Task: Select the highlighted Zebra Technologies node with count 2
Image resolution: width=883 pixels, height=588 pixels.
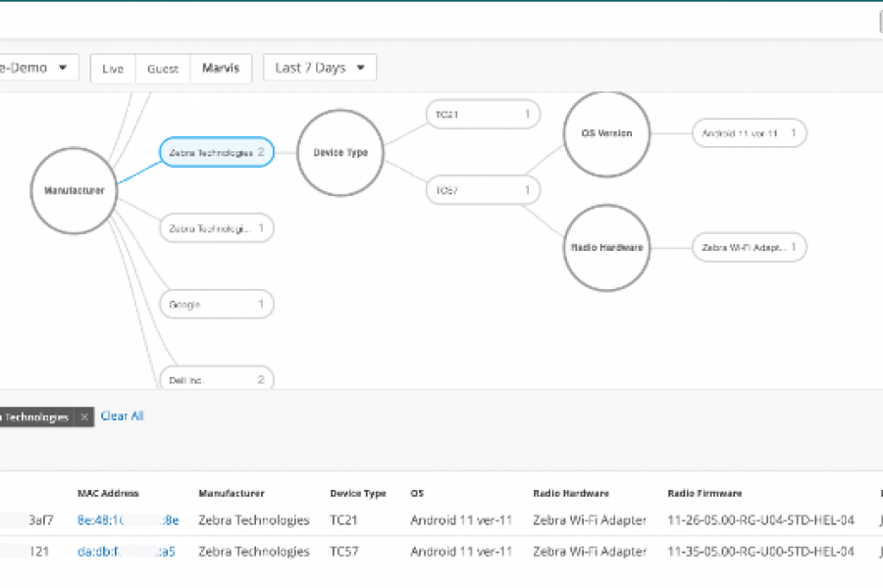Action: click(x=216, y=153)
